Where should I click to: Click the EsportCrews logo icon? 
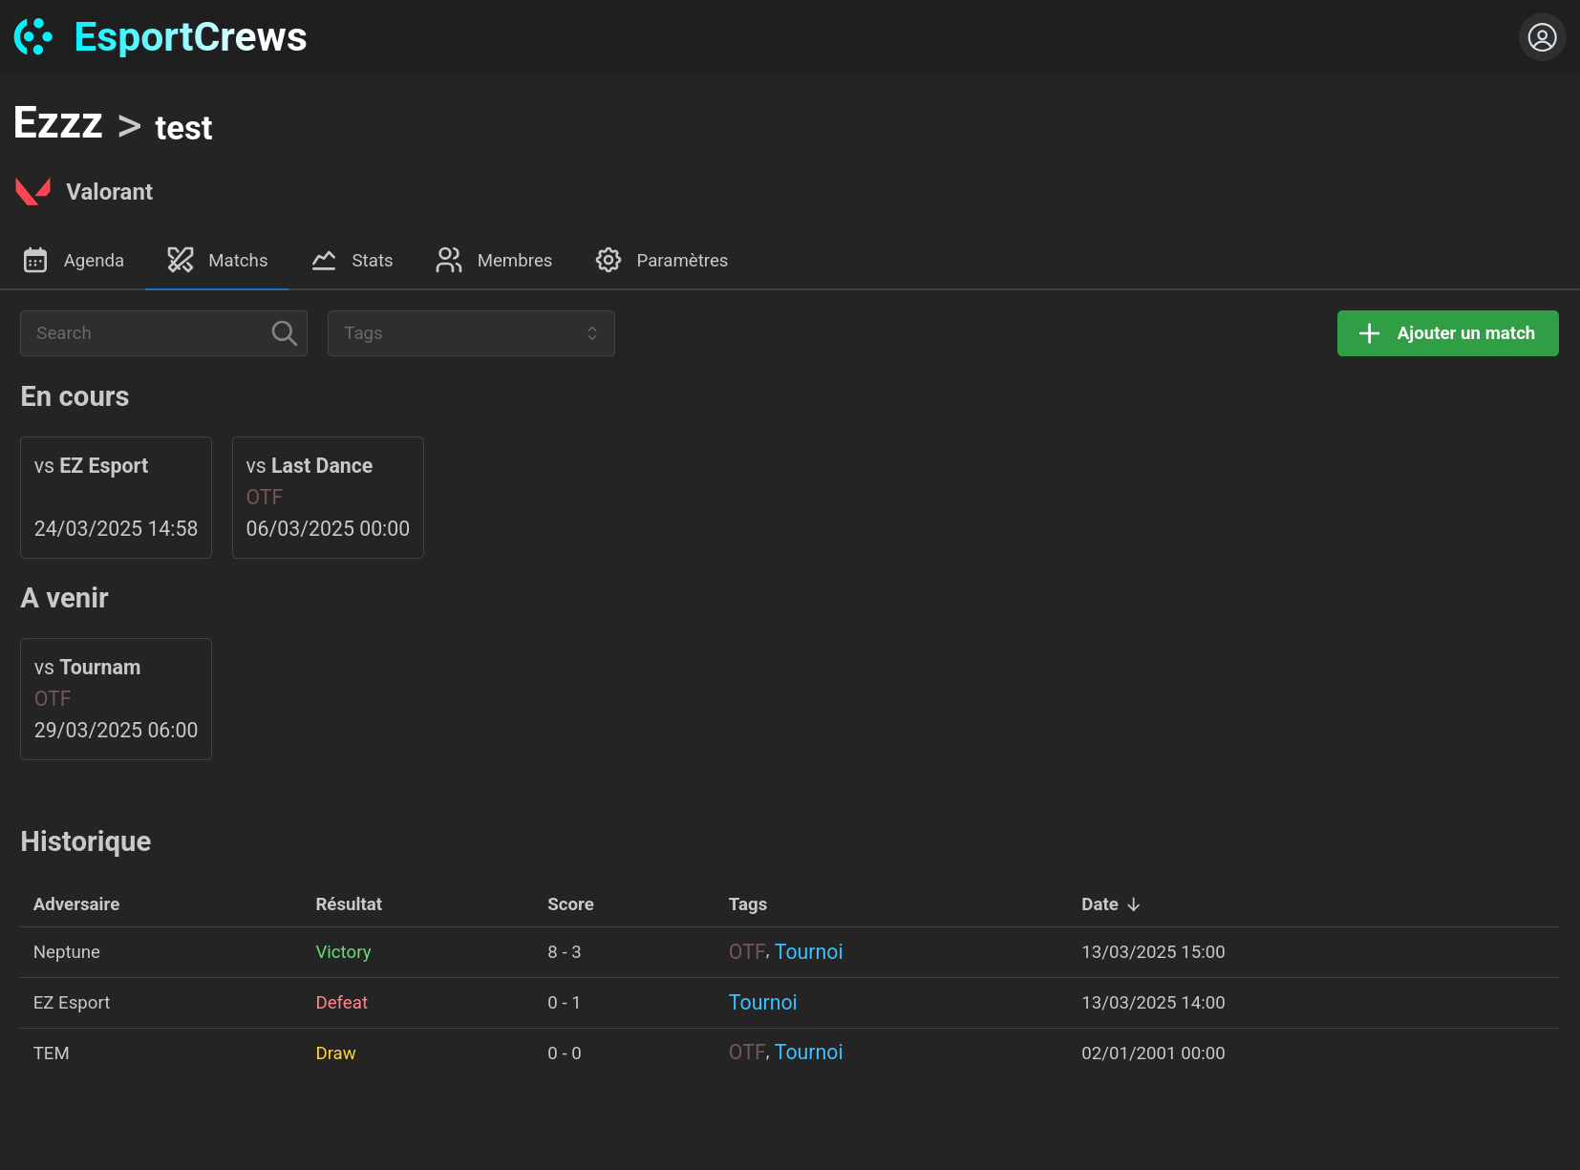[x=33, y=36]
